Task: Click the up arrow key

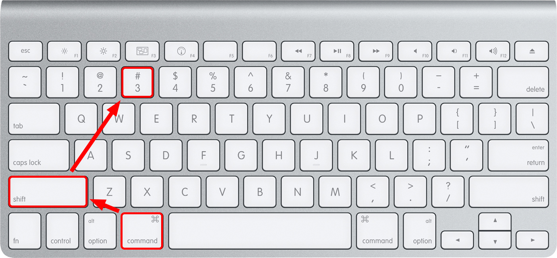Action: point(495,221)
